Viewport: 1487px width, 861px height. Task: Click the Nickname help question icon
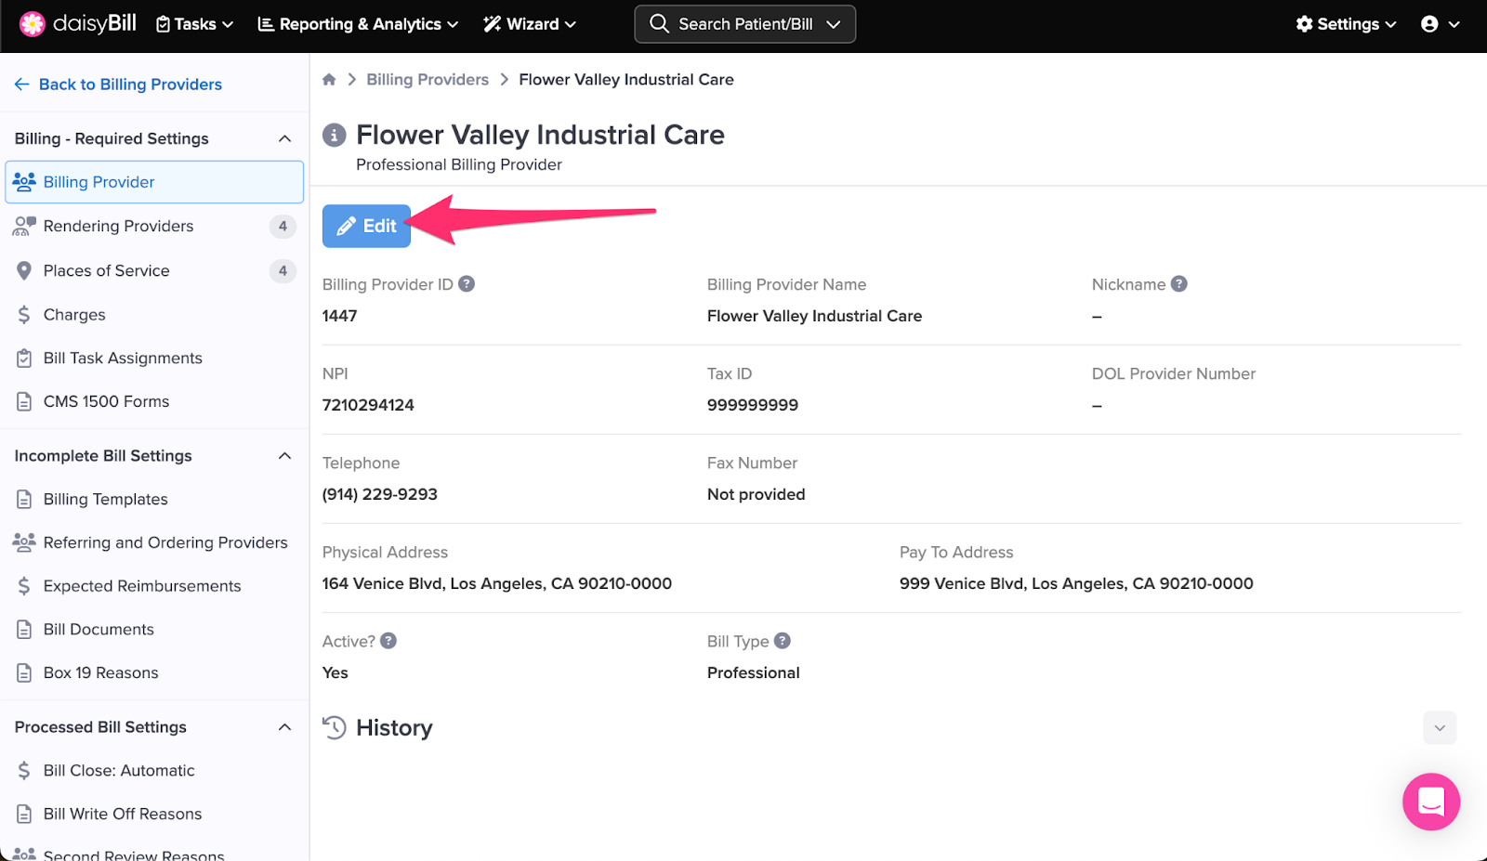1178,284
